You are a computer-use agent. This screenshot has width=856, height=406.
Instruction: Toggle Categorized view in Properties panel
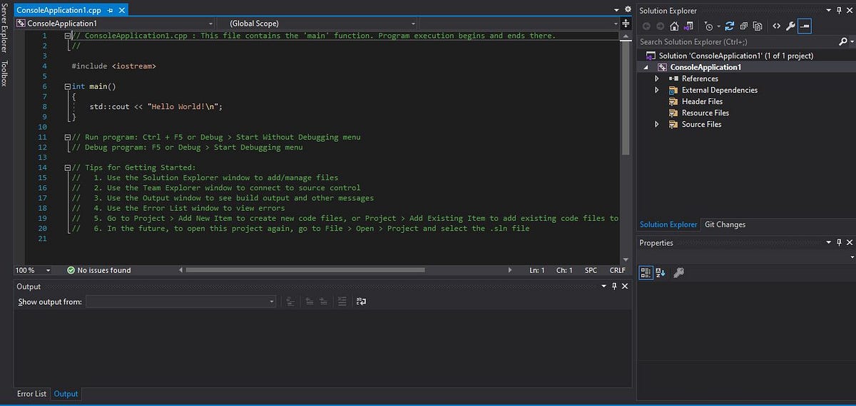(x=646, y=272)
